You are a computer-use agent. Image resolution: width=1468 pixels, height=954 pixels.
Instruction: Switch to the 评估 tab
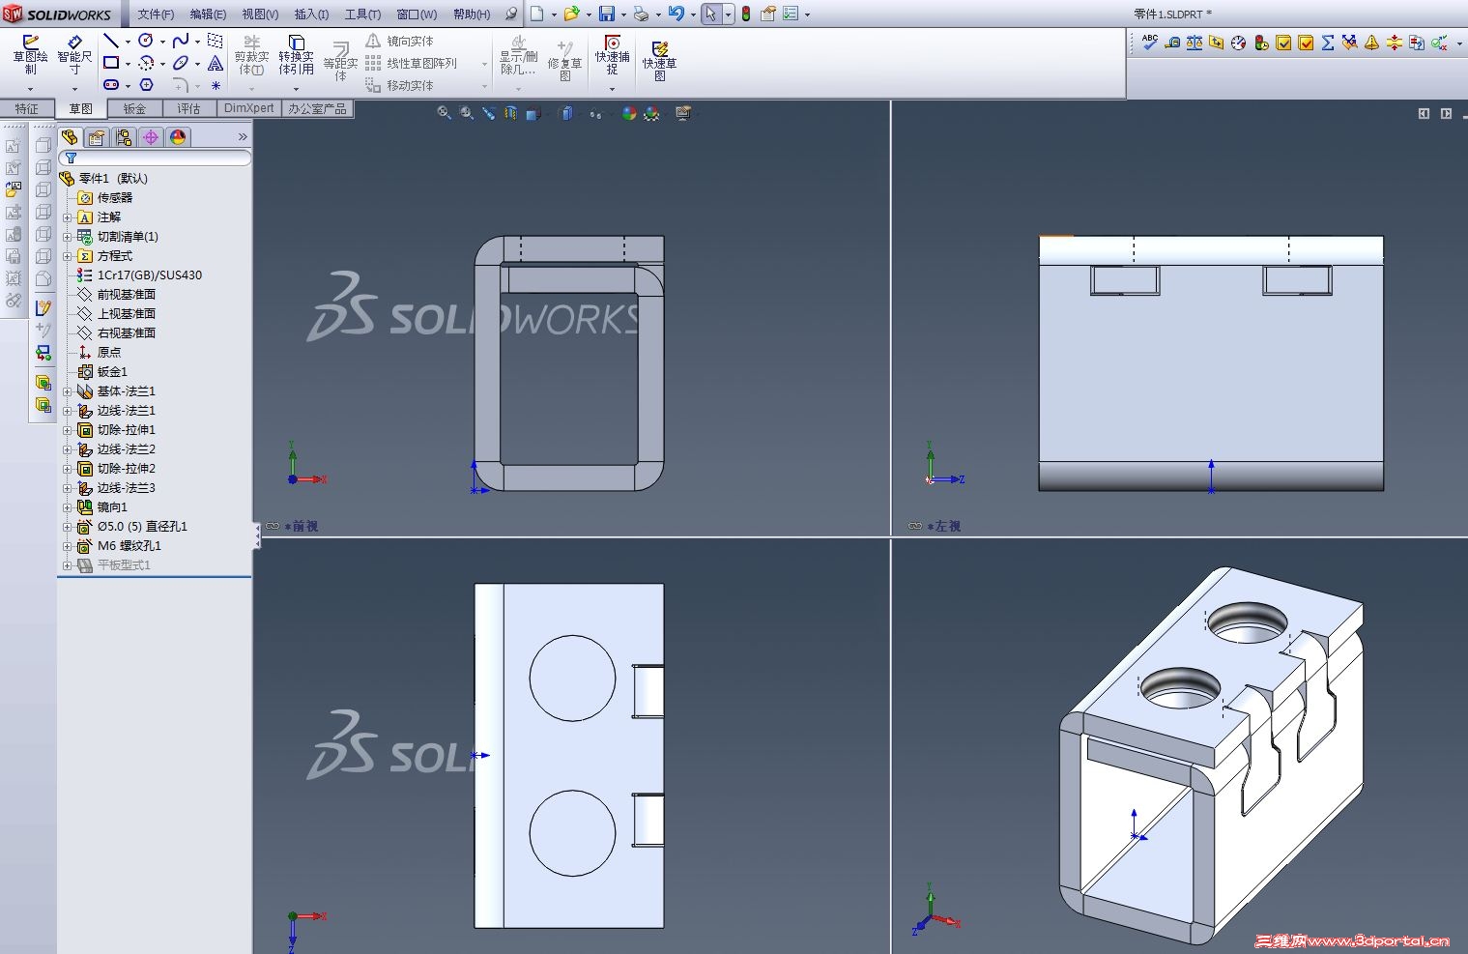pos(188,108)
